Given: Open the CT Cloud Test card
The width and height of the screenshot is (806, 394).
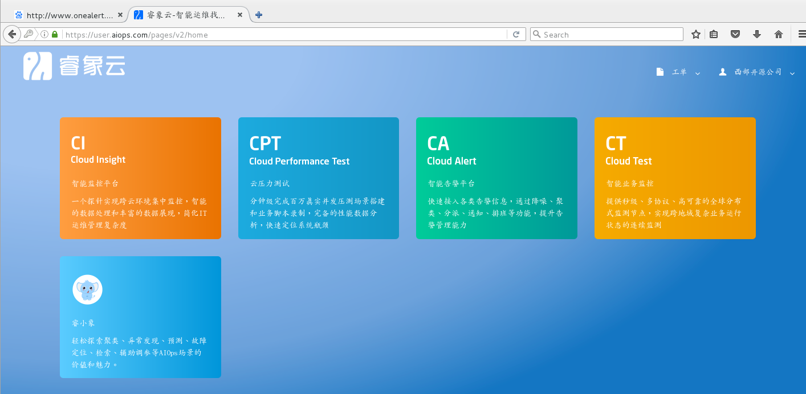Looking at the screenshot, I should [x=675, y=178].
